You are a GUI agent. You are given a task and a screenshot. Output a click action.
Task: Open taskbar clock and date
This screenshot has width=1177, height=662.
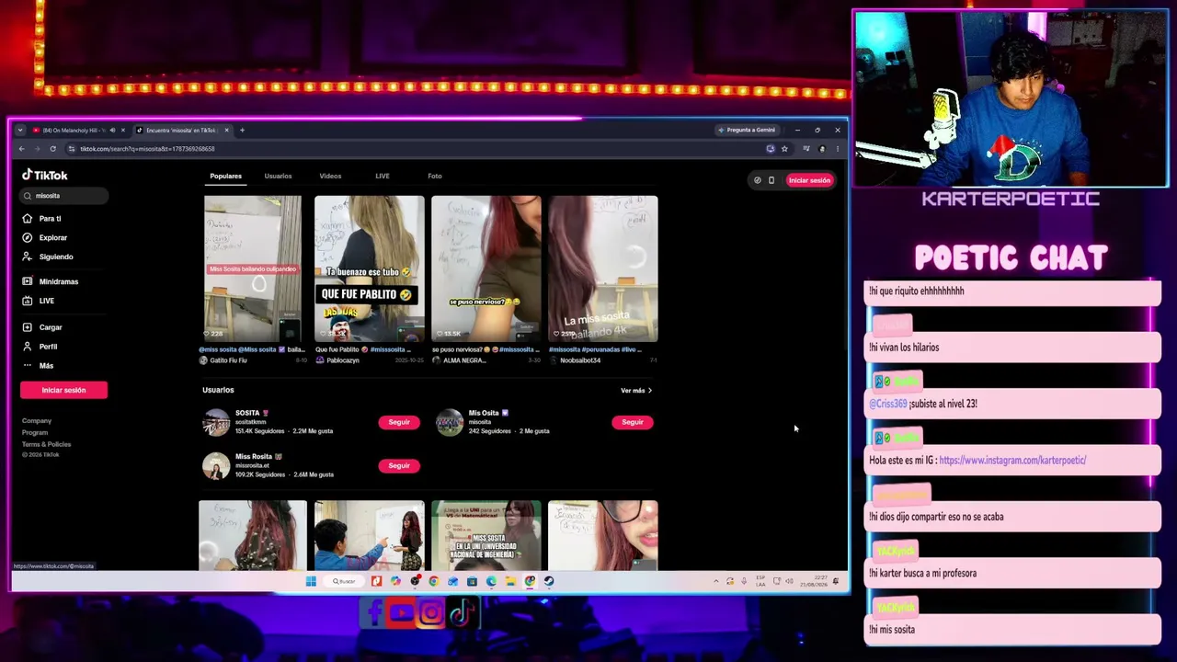point(812,581)
